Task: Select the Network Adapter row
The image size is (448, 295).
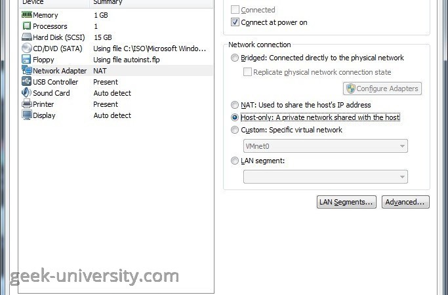Action: pyautogui.click(x=117, y=71)
